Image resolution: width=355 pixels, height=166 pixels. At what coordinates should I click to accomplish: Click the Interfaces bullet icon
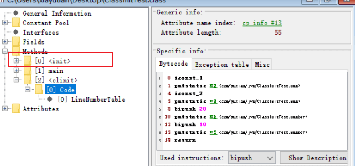[16, 32]
